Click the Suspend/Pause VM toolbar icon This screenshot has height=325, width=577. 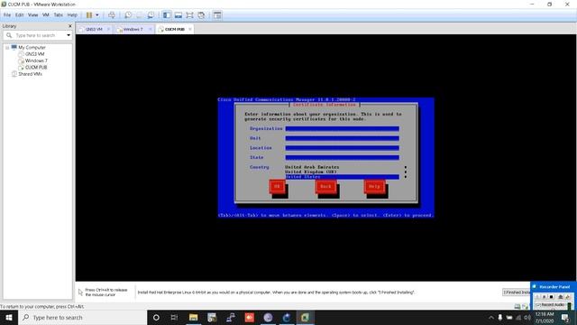[89, 15]
